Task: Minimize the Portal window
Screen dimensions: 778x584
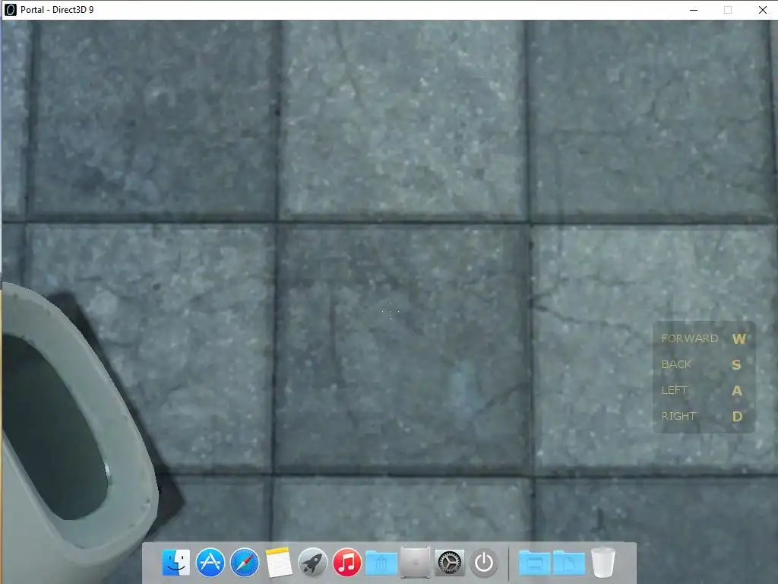Action: (694, 10)
